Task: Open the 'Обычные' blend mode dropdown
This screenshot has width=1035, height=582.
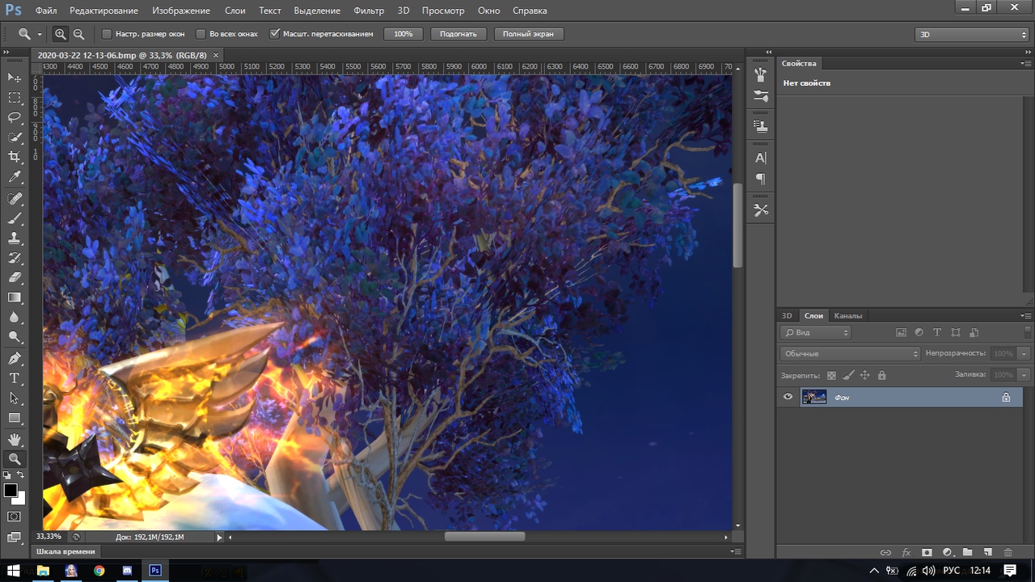Action: [x=850, y=353]
